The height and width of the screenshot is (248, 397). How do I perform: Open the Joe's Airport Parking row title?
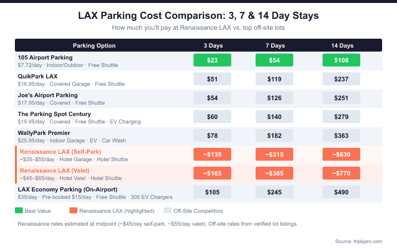[x=48, y=95]
